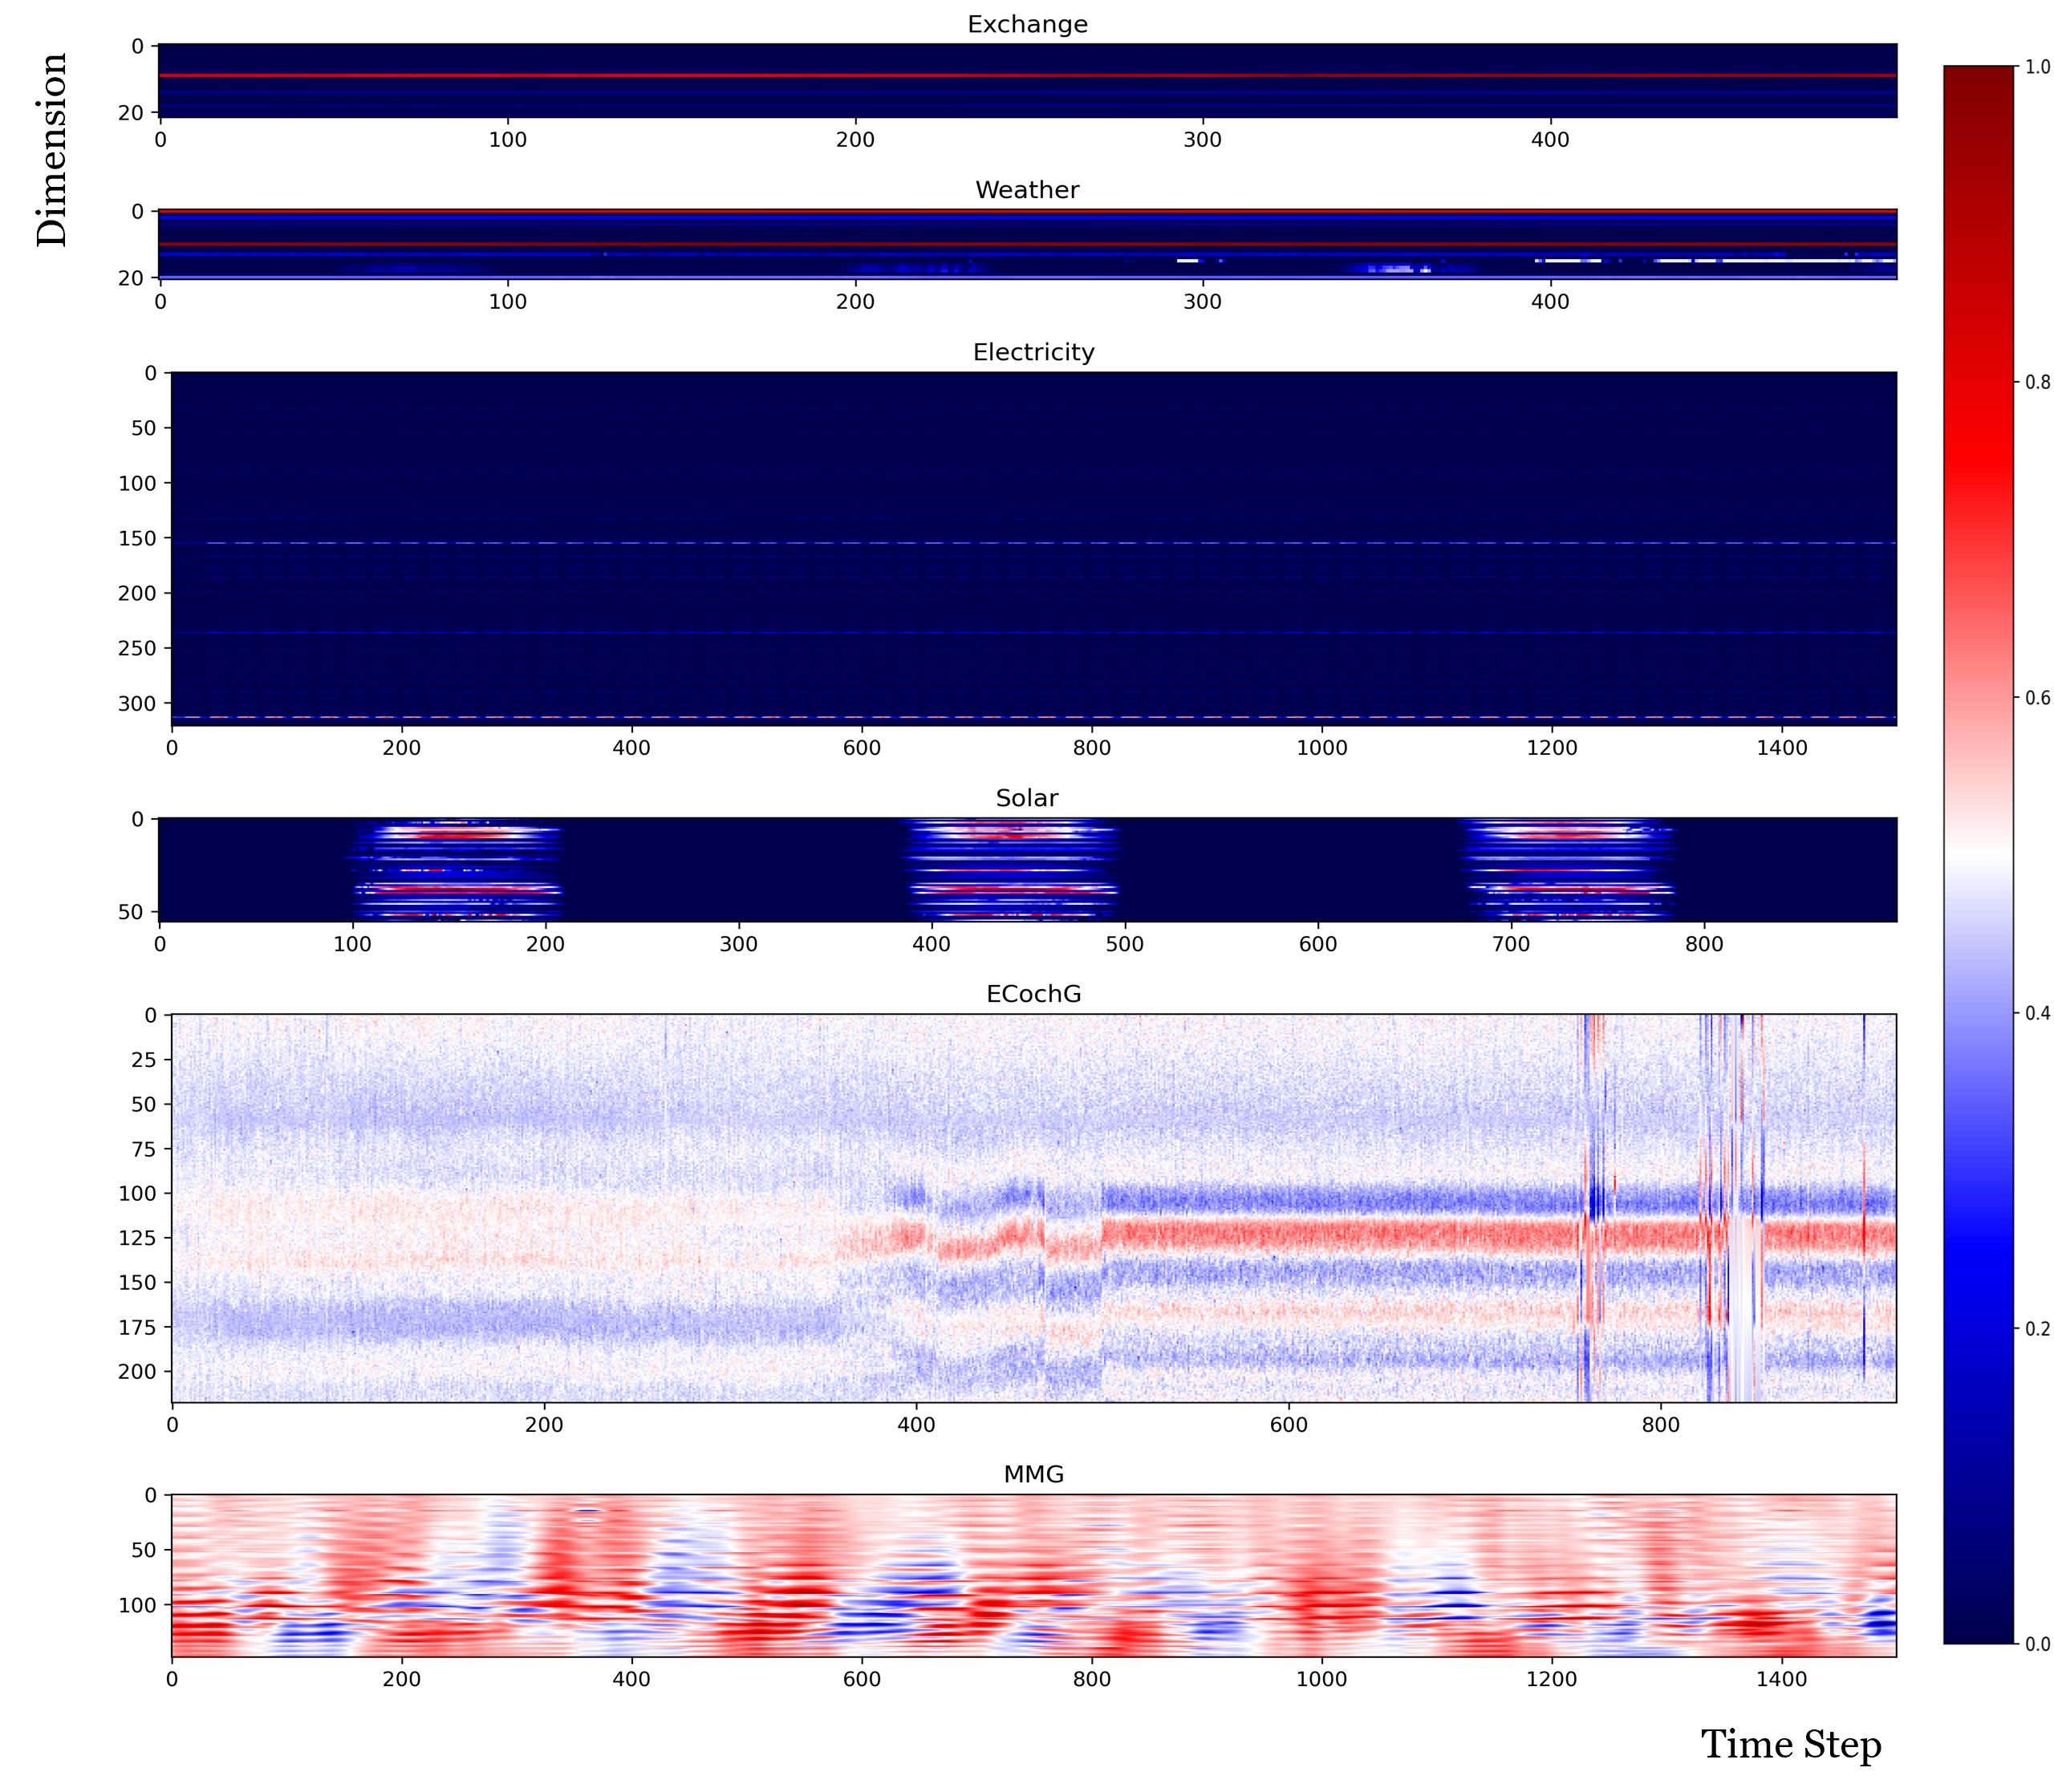Click the Electricity plot title

tap(1033, 352)
